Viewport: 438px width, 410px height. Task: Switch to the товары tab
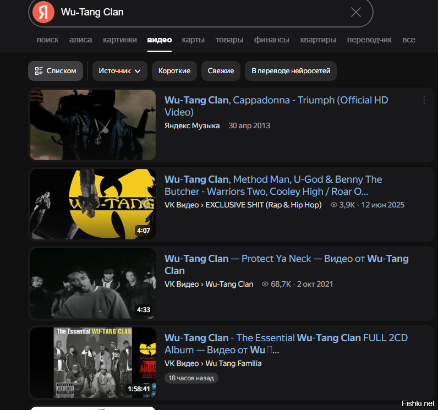pos(229,40)
